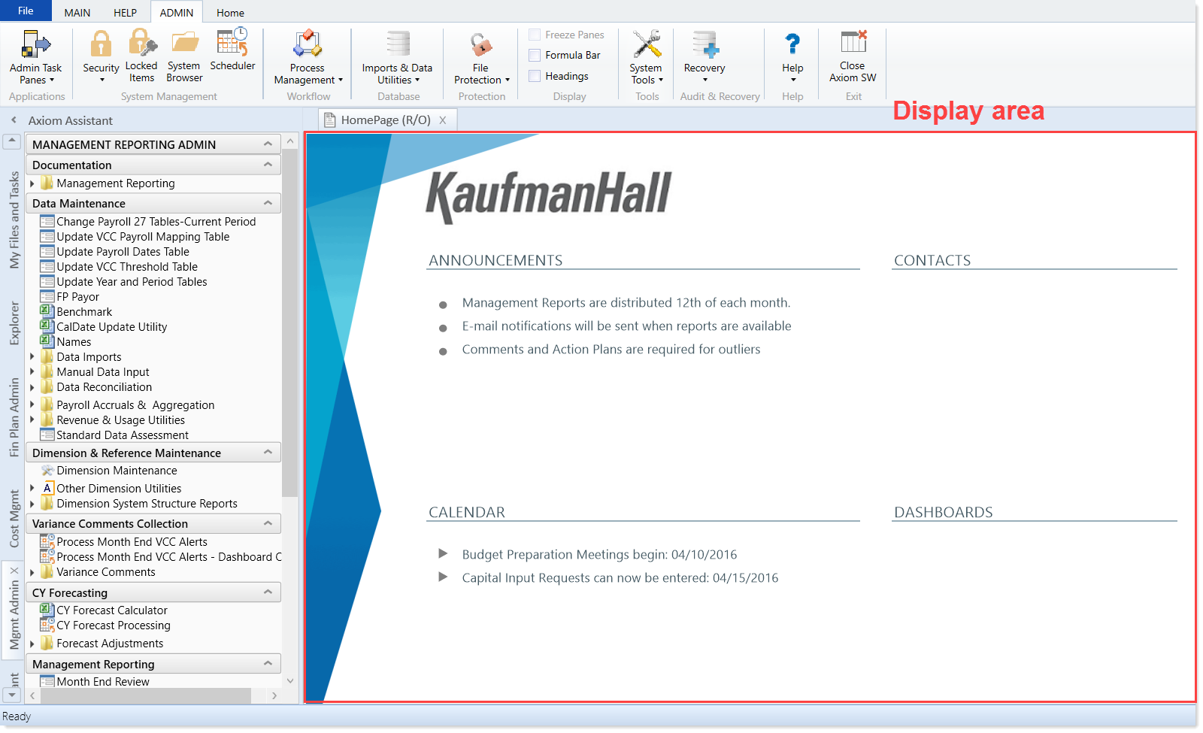The width and height of the screenshot is (1203, 733).
Task: Click the Security padlock icon
Action: [101, 44]
